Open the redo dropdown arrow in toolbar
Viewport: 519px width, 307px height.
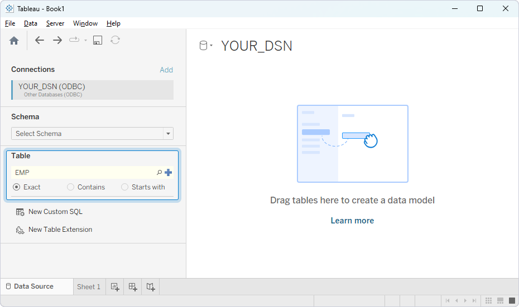(x=85, y=40)
